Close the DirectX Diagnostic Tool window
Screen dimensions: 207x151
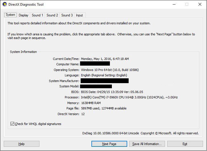(x=200, y=4)
